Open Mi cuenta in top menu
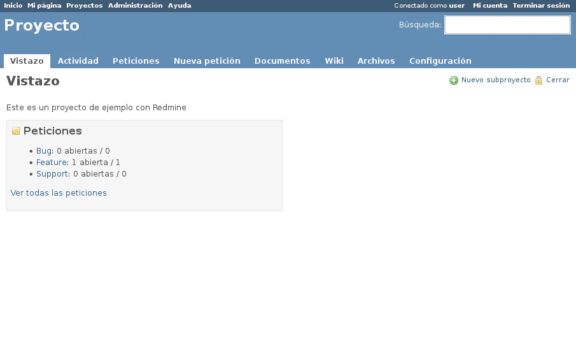The width and height of the screenshot is (576, 348). click(x=489, y=6)
